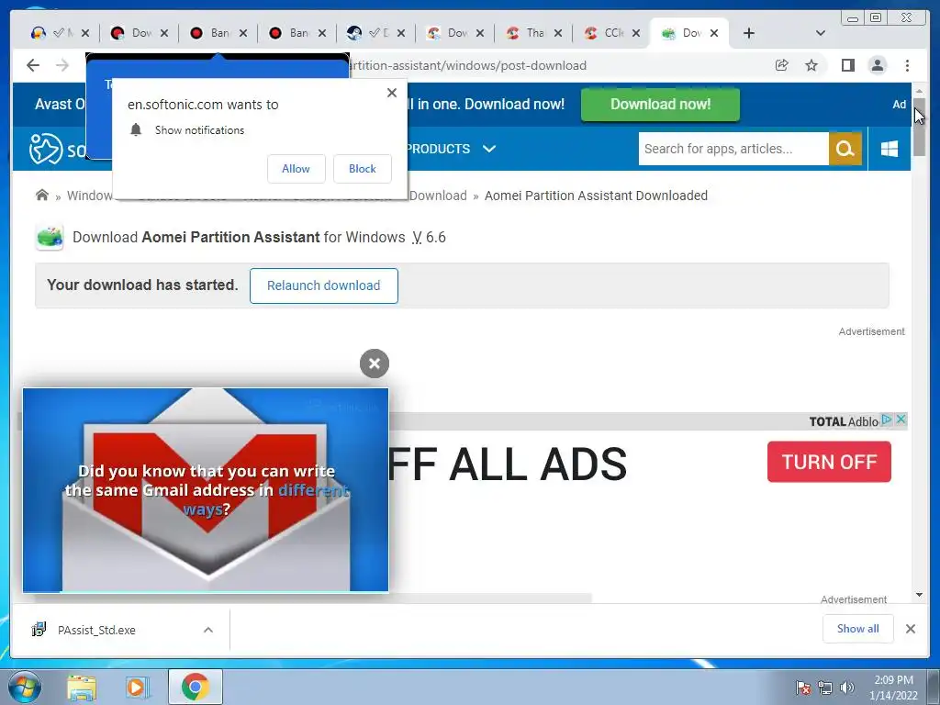
Task: Click the Softonic logo
Action: [57, 149]
